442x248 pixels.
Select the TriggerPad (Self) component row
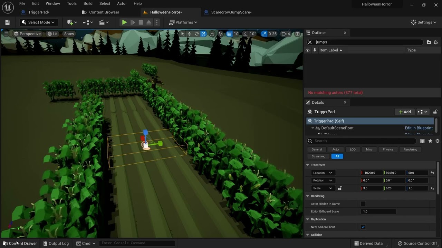370,121
